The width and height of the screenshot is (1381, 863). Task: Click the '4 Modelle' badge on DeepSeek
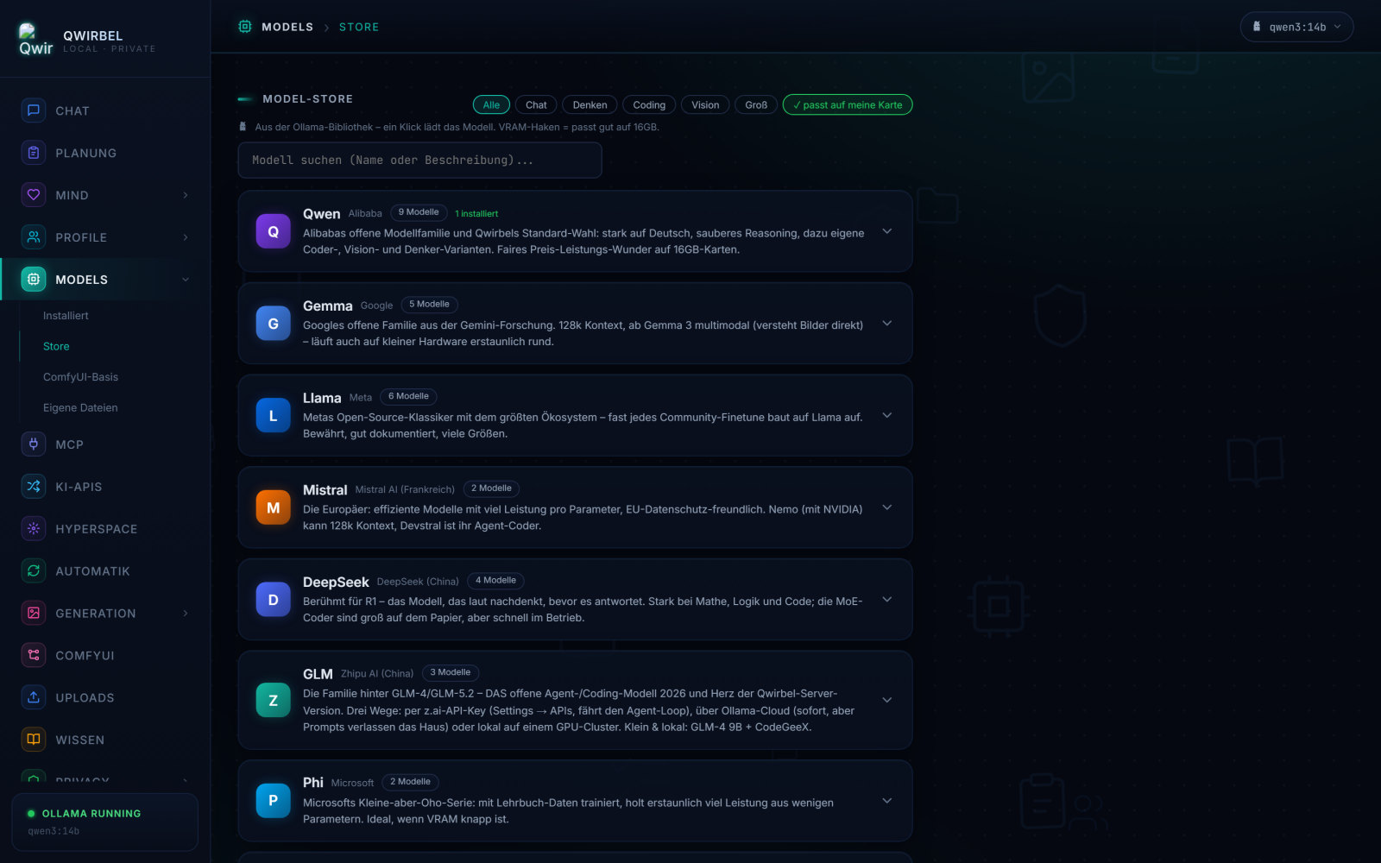495,581
